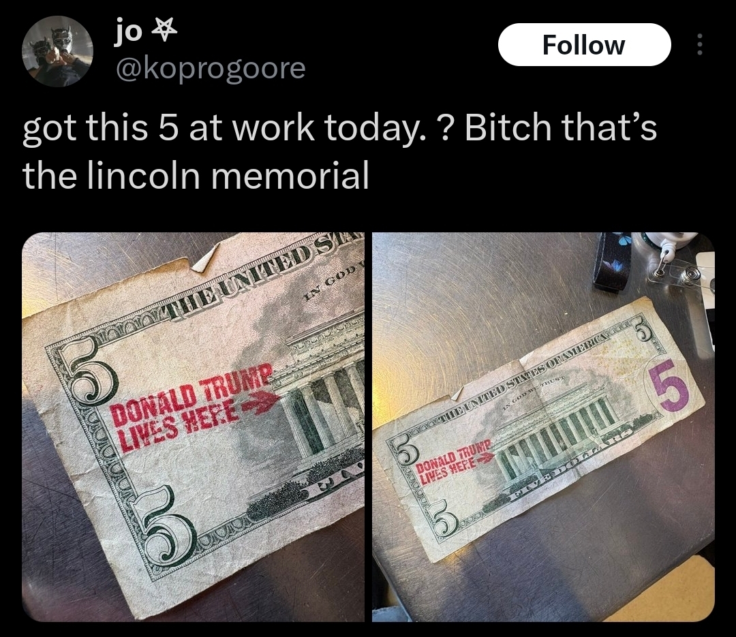Screen dimensions: 736x637
Task: Open jo's profile avatar picture
Action: [57, 51]
